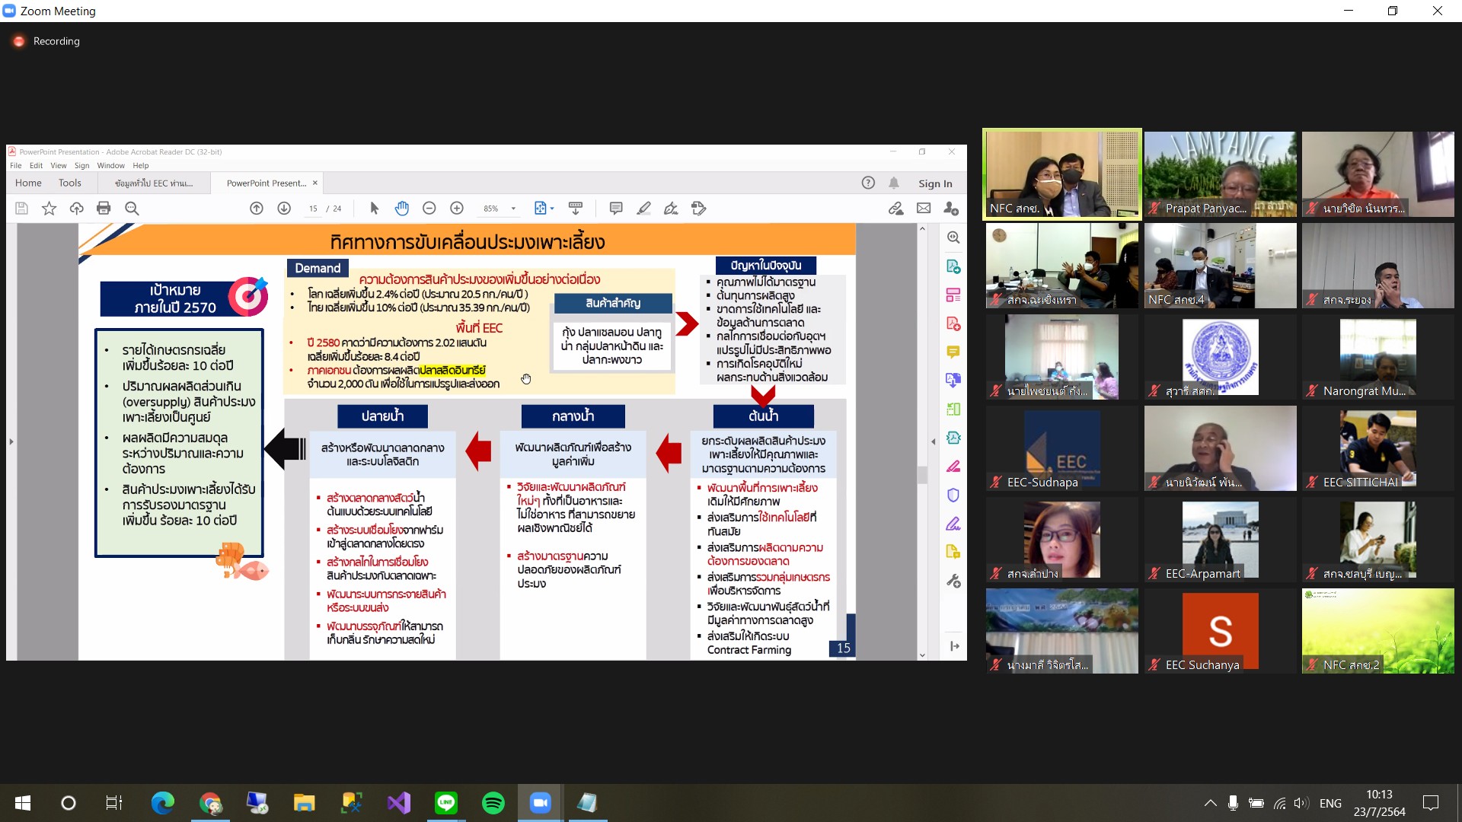Viewport: 1462px width, 822px height.
Task: Switch to the ข้อมูลทั่วไป EEC tab
Action: pyautogui.click(x=154, y=183)
